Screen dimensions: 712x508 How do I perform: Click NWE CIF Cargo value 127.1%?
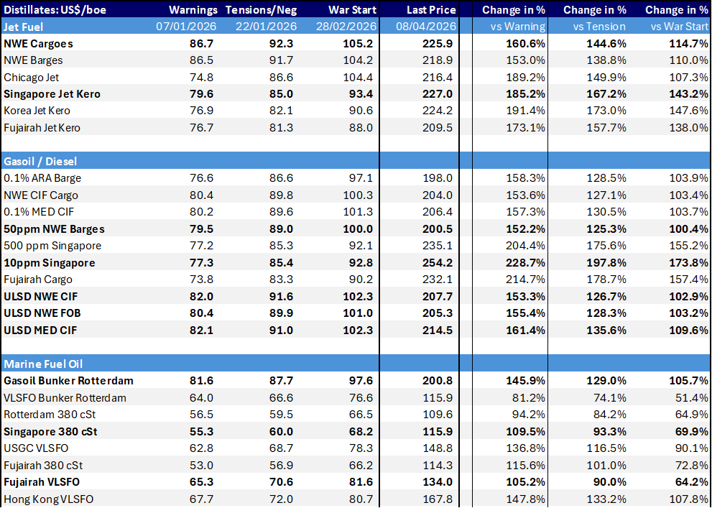[607, 195]
